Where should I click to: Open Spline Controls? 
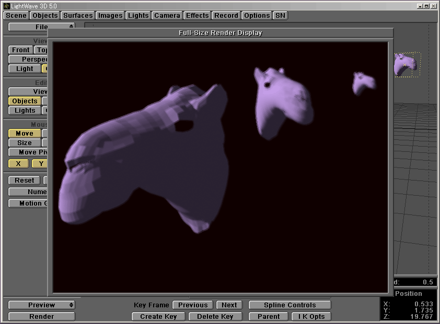[x=290, y=305]
